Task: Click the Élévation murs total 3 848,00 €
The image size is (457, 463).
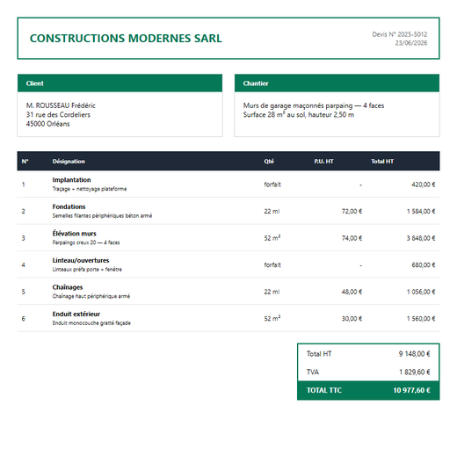Action: coord(421,238)
